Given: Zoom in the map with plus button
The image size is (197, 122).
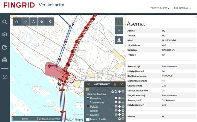Looking at the screenshot, I should [x=119, y=22].
